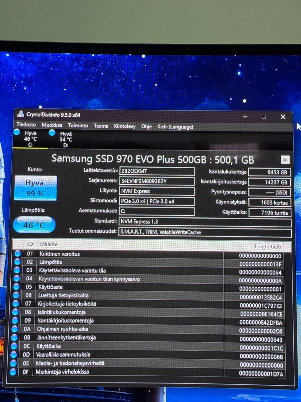Click the Asematunnukset field showing C:
Viewport: 301px width, 402px height.
click(x=156, y=211)
